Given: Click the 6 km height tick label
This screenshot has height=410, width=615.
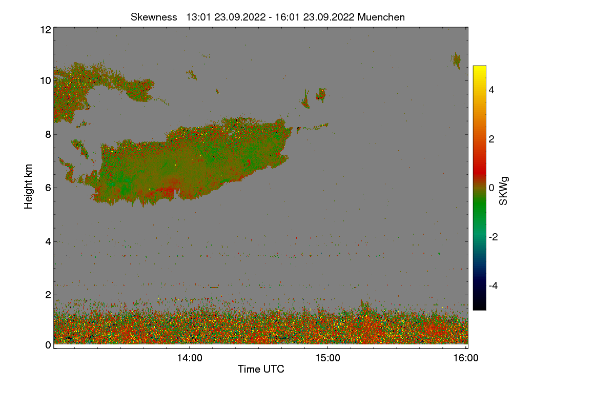Looking at the screenshot, I should click(x=48, y=188).
